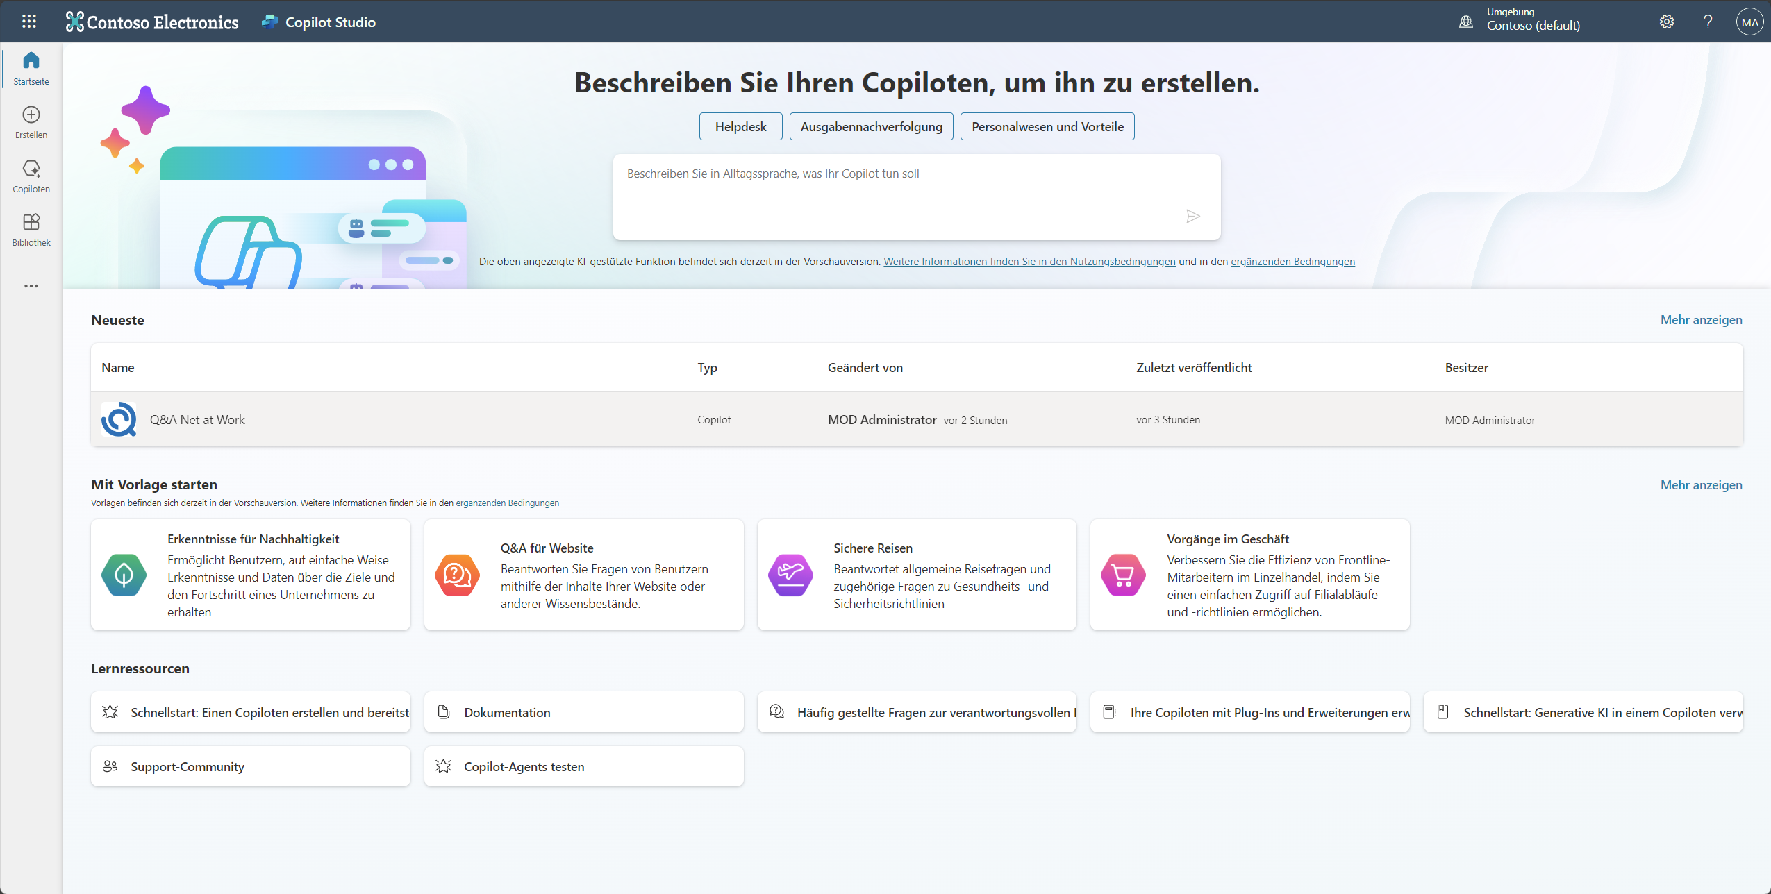The image size is (1771, 894).
Task: Open the settings gear icon
Action: pos(1667,22)
